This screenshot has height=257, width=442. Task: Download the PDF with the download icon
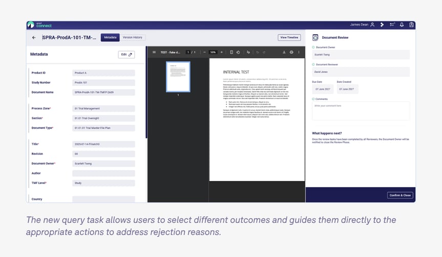pyautogui.click(x=284, y=52)
